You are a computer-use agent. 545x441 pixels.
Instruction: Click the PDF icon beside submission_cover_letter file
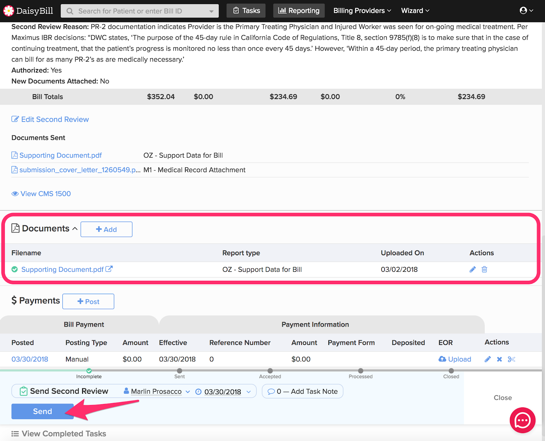point(15,169)
